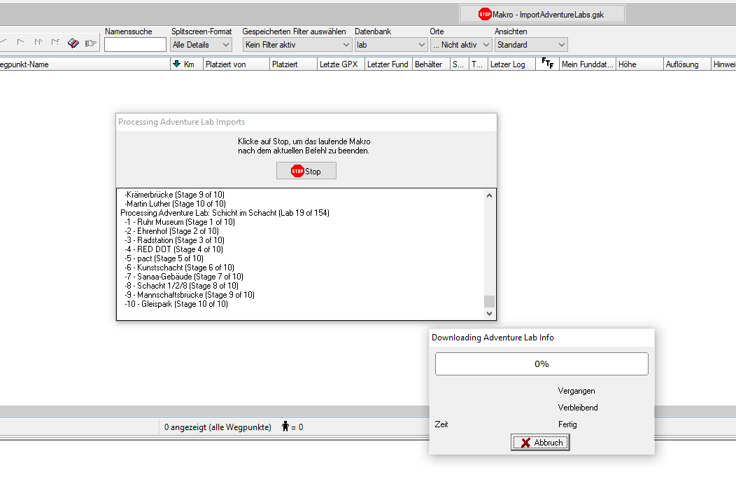Click the log scrollbar up arrow

click(x=489, y=195)
